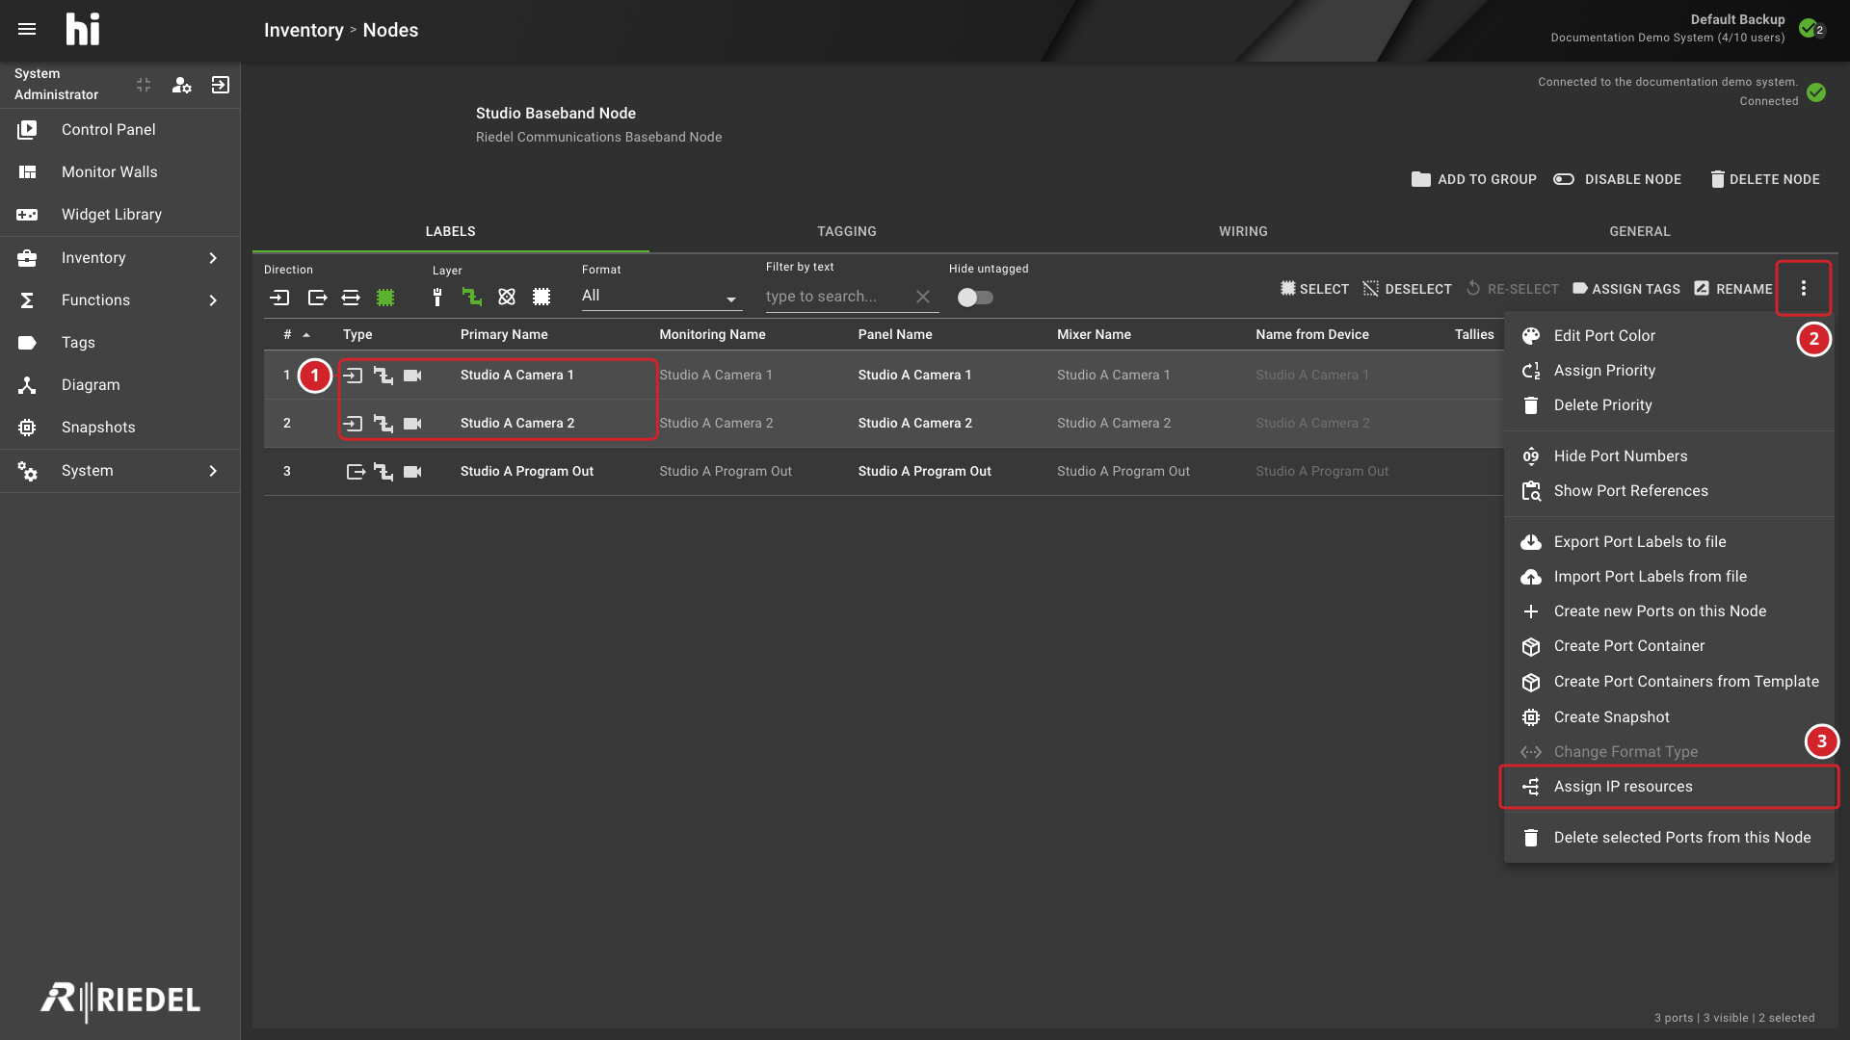The image size is (1850, 1040).
Task: Toggle the all layers filter icon
Action: point(542,298)
